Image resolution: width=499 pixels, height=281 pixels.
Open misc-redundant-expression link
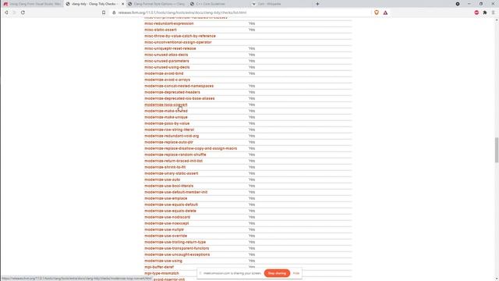[x=168, y=23]
